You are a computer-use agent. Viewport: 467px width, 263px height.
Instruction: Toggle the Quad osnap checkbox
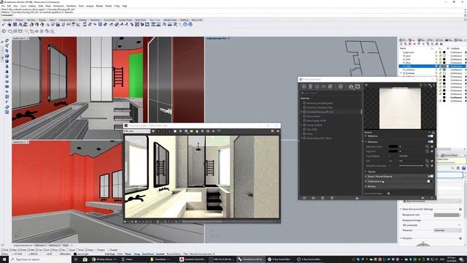[68, 250]
